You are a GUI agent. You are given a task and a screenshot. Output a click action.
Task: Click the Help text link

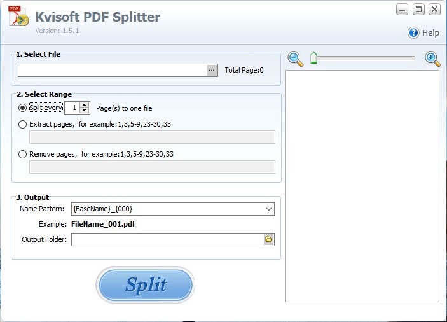point(430,33)
